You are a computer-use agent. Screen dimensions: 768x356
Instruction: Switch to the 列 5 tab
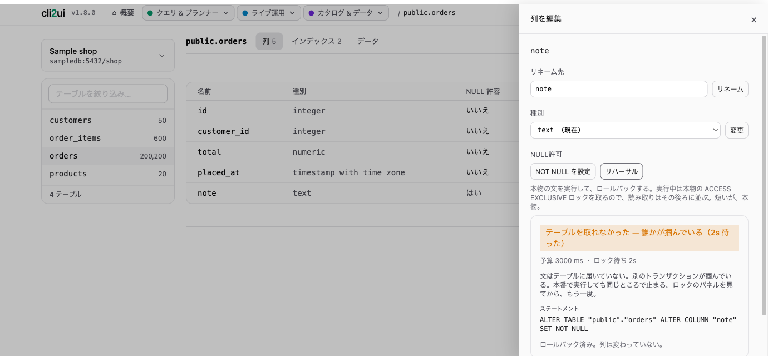pos(269,41)
